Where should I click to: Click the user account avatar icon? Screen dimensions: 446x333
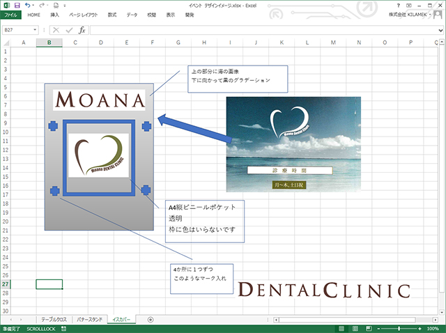438,15
